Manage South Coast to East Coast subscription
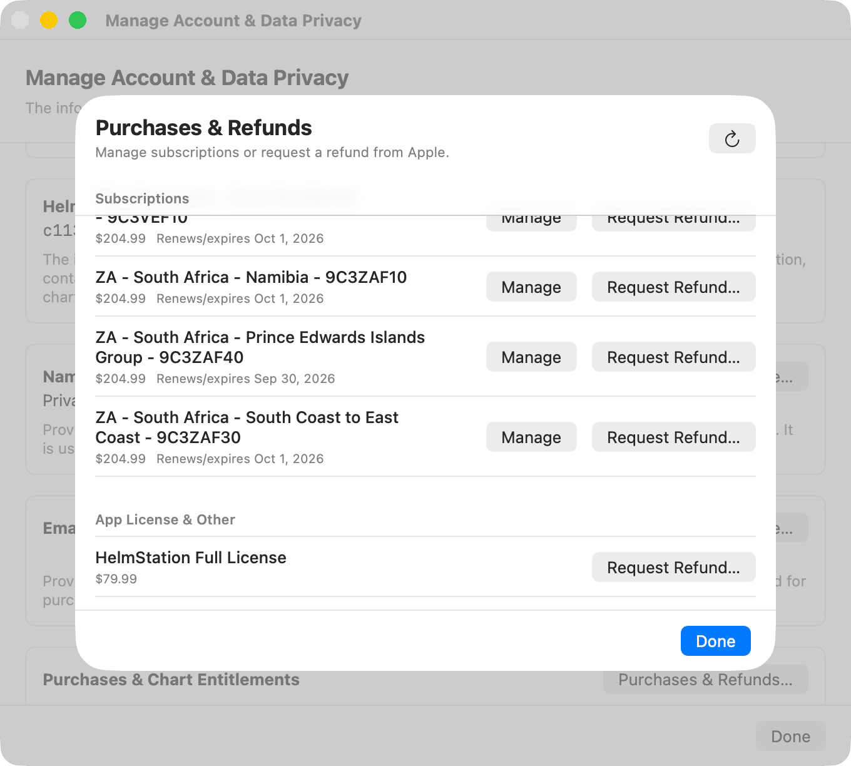Screen dimensions: 851x766 [531, 437]
